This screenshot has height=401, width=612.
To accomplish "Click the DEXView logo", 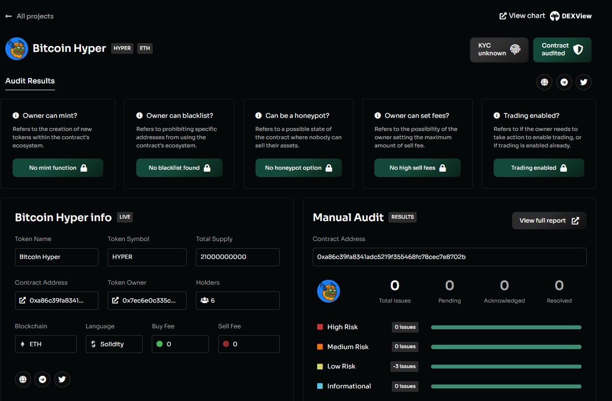I will pyautogui.click(x=571, y=16).
